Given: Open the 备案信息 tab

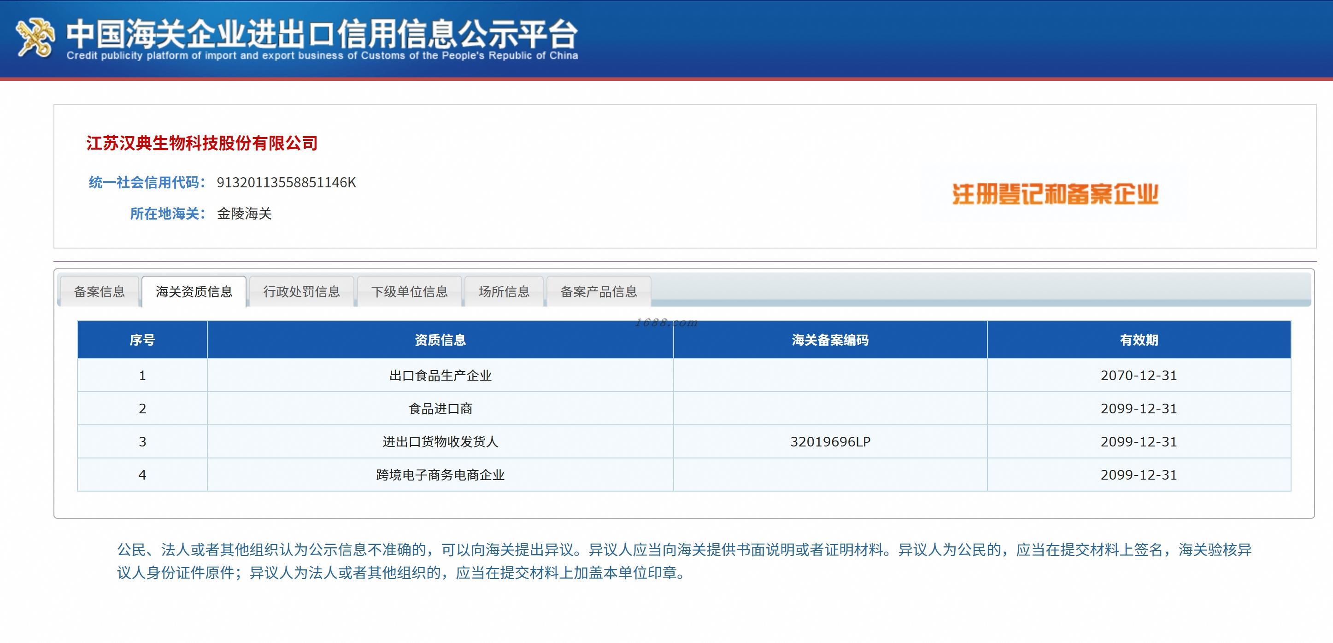Looking at the screenshot, I should click(100, 291).
